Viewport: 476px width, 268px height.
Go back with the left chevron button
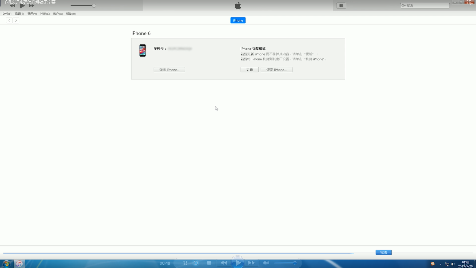point(9,20)
